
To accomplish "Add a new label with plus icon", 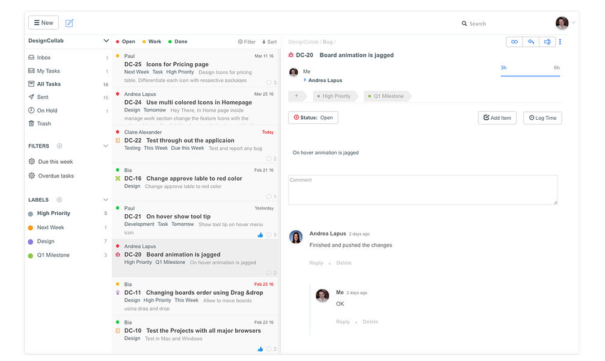I will click(60, 200).
